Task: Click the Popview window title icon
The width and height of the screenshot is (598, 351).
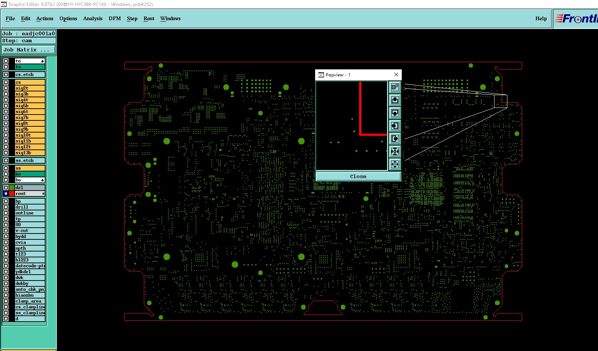Action: click(x=321, y=75)
